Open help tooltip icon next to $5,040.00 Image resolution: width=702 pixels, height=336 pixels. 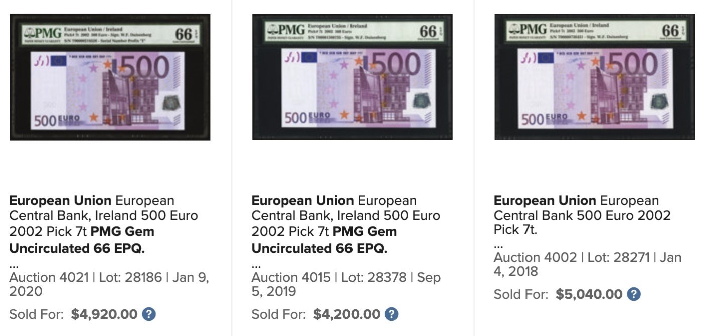click(x=634, y=294)
